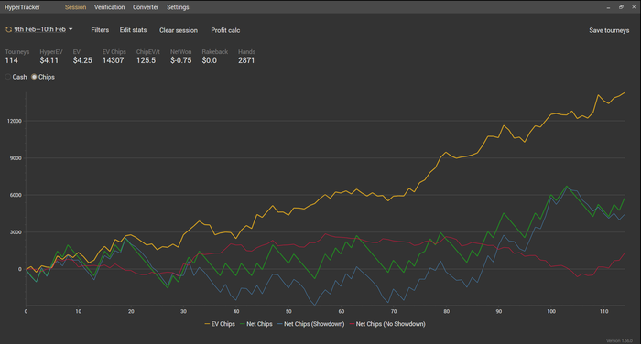
Task: Click Clear session
Action: pyautogui.click(x=179, y=30)
